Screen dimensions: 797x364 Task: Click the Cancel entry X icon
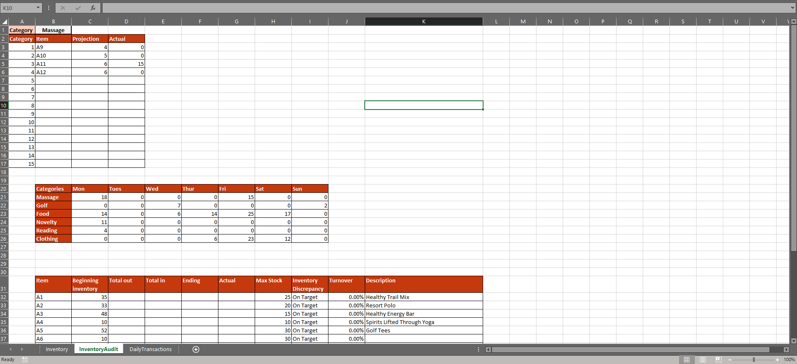(x=63, y=8)
